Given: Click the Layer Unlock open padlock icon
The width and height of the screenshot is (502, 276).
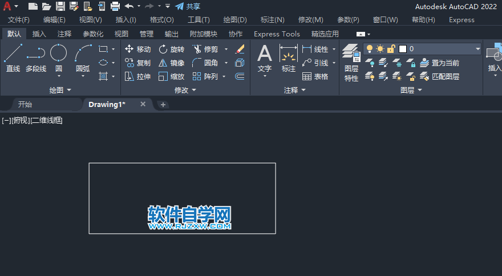Looking at the screenshot, I should pyautogui.click(x=411, y=76).
